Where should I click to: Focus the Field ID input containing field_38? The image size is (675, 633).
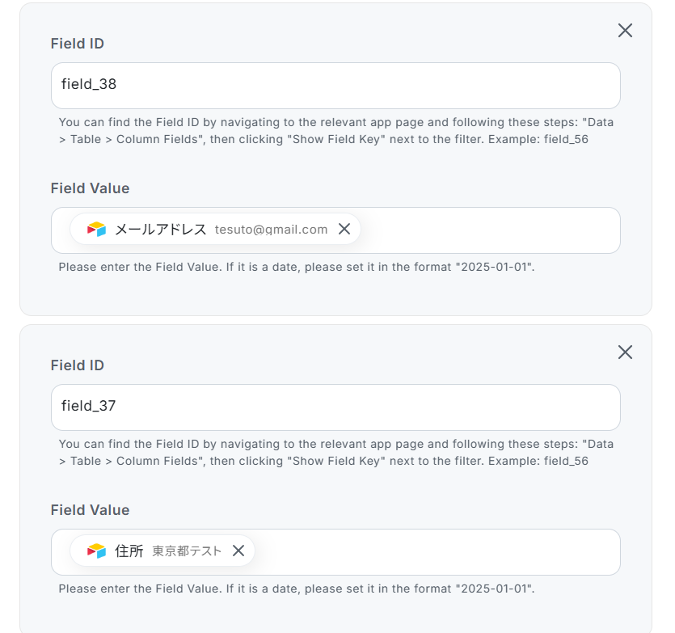pos(335,86)
